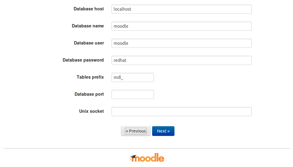The height and width of the screenshot is (167, 293).
Task: Click the Tables prefix field with mdl_
Action: pos(133,77)
